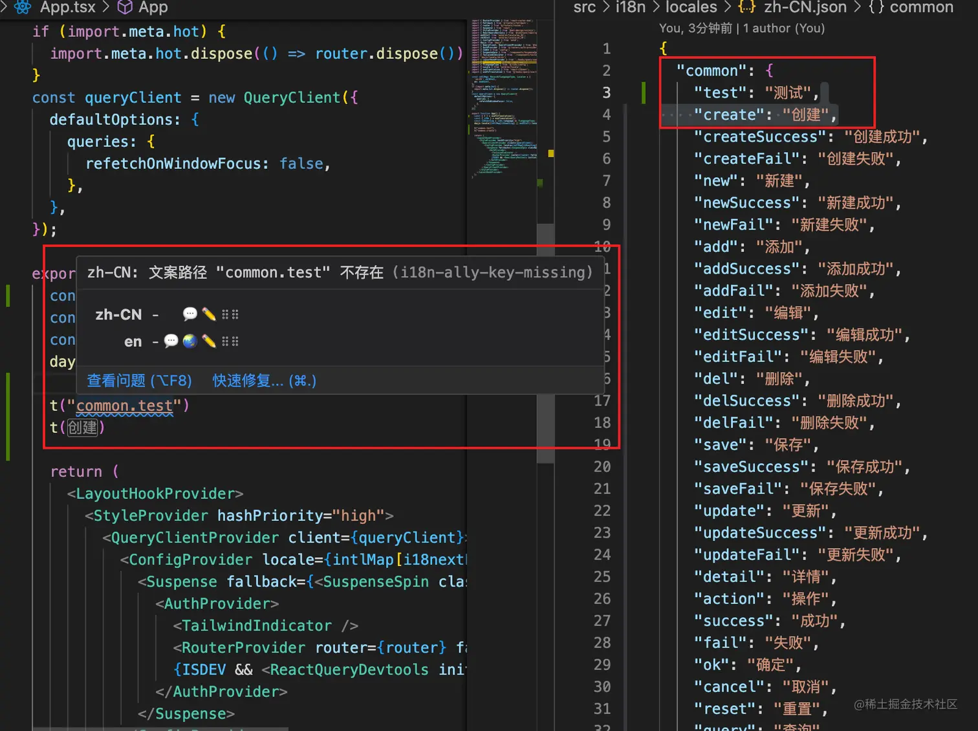Click the <TailwindIndicator /> JSX line
This screenshot has height=731, width=978.
(265, 626)
